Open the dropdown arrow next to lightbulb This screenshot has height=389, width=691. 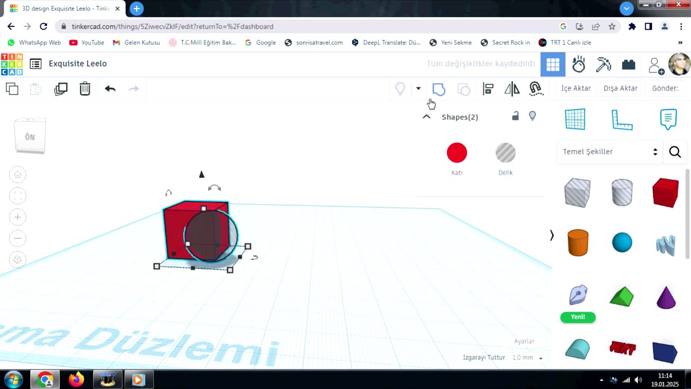click(x=418, y=89)
